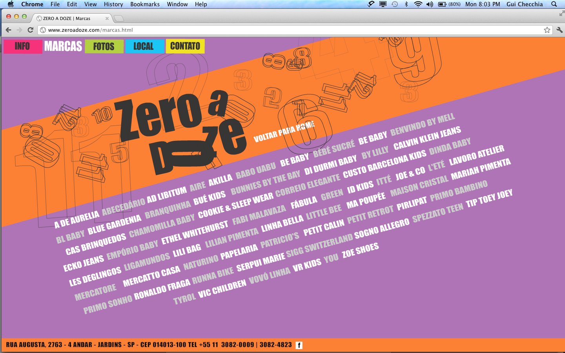Open the VR KIDS brand

(x=307, y=265)
